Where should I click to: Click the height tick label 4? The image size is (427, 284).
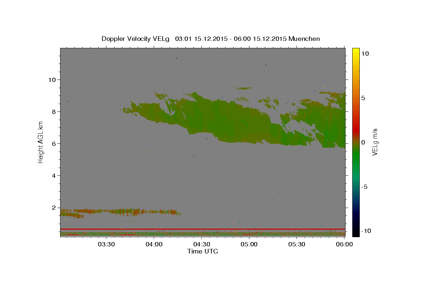pos(54,175)
